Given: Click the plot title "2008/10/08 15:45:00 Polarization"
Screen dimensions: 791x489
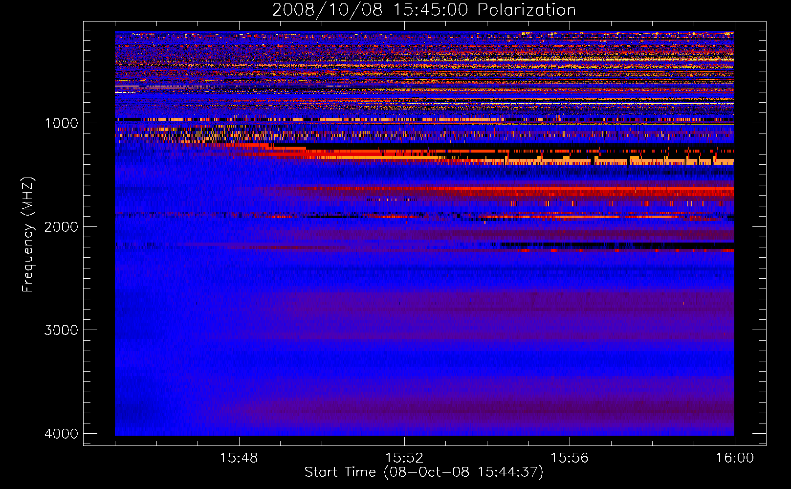Looking at the screenshot, I should [x=424, y=10].
